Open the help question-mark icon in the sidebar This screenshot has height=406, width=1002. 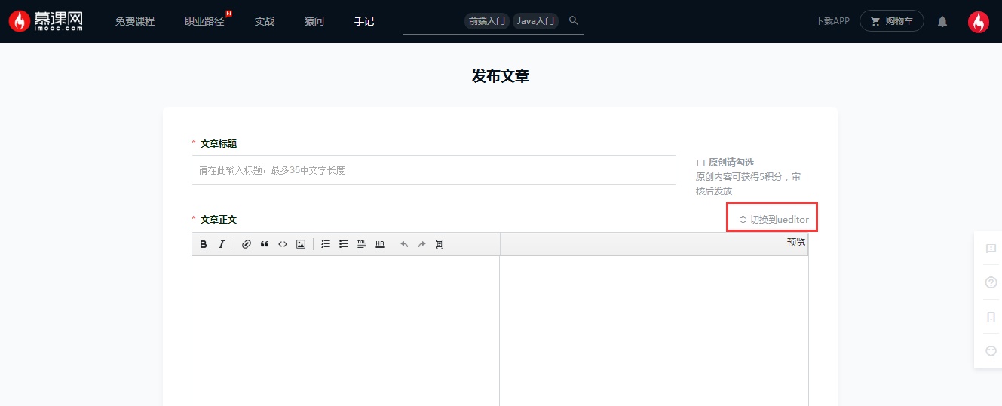coord(991,282)
